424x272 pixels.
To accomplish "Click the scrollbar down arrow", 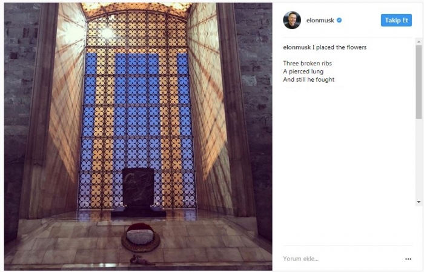I will [x=419, y=202].
